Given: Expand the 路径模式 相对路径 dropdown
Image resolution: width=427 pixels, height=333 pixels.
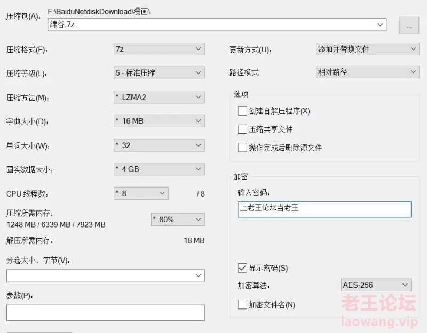Looking at the screenshot, I should coord(368,72).
